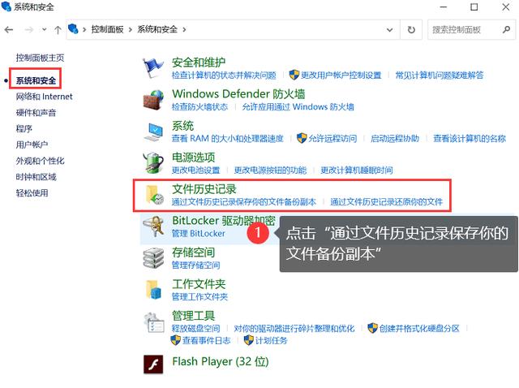This screenshot has height=388, width=519.
Task: Click the Windows Defender Firewall brick wall icon
Action: 153,100
